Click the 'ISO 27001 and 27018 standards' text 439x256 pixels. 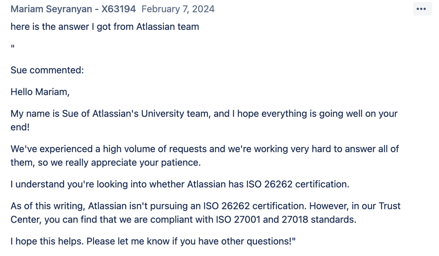(x=286, y=219)
